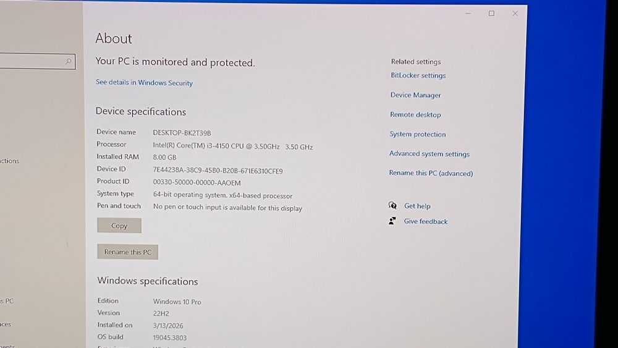Select processor value Intel(R) Core(TM) i3-4150
Screen dimensions: 618x348
pyautogui.click(x=233, y=146)
